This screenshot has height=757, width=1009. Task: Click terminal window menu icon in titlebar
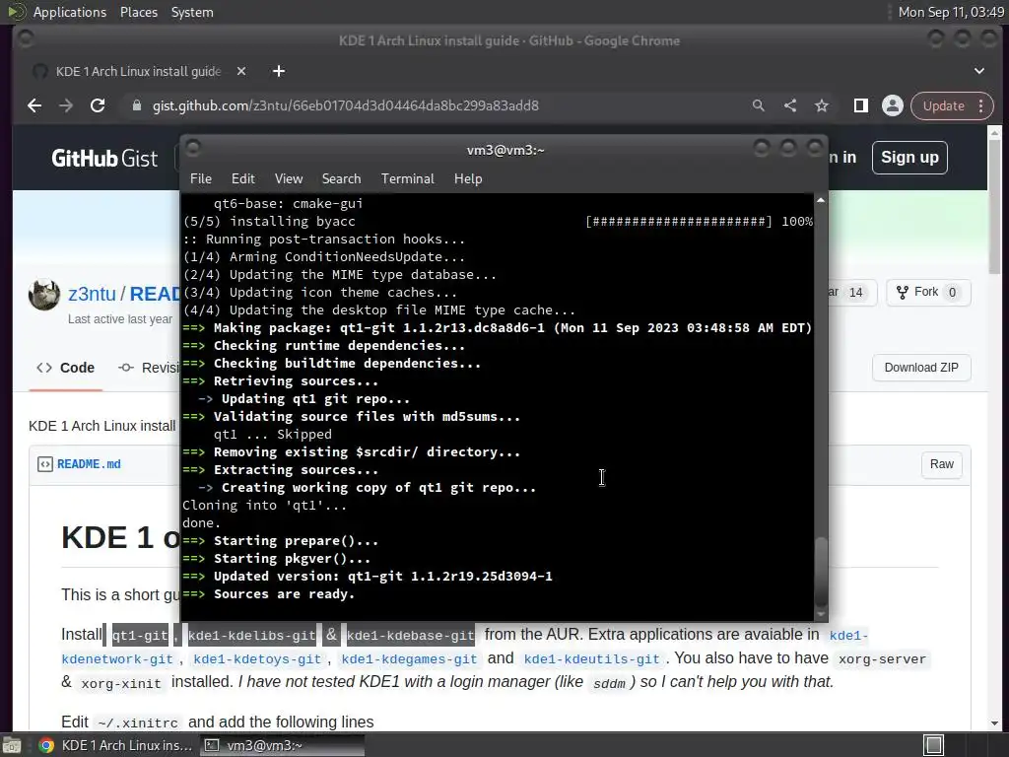point(192,149)
